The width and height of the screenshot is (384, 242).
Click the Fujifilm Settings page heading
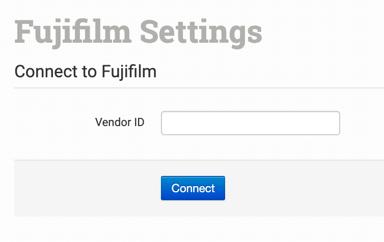pyautogui.click(x=139, y=33)
